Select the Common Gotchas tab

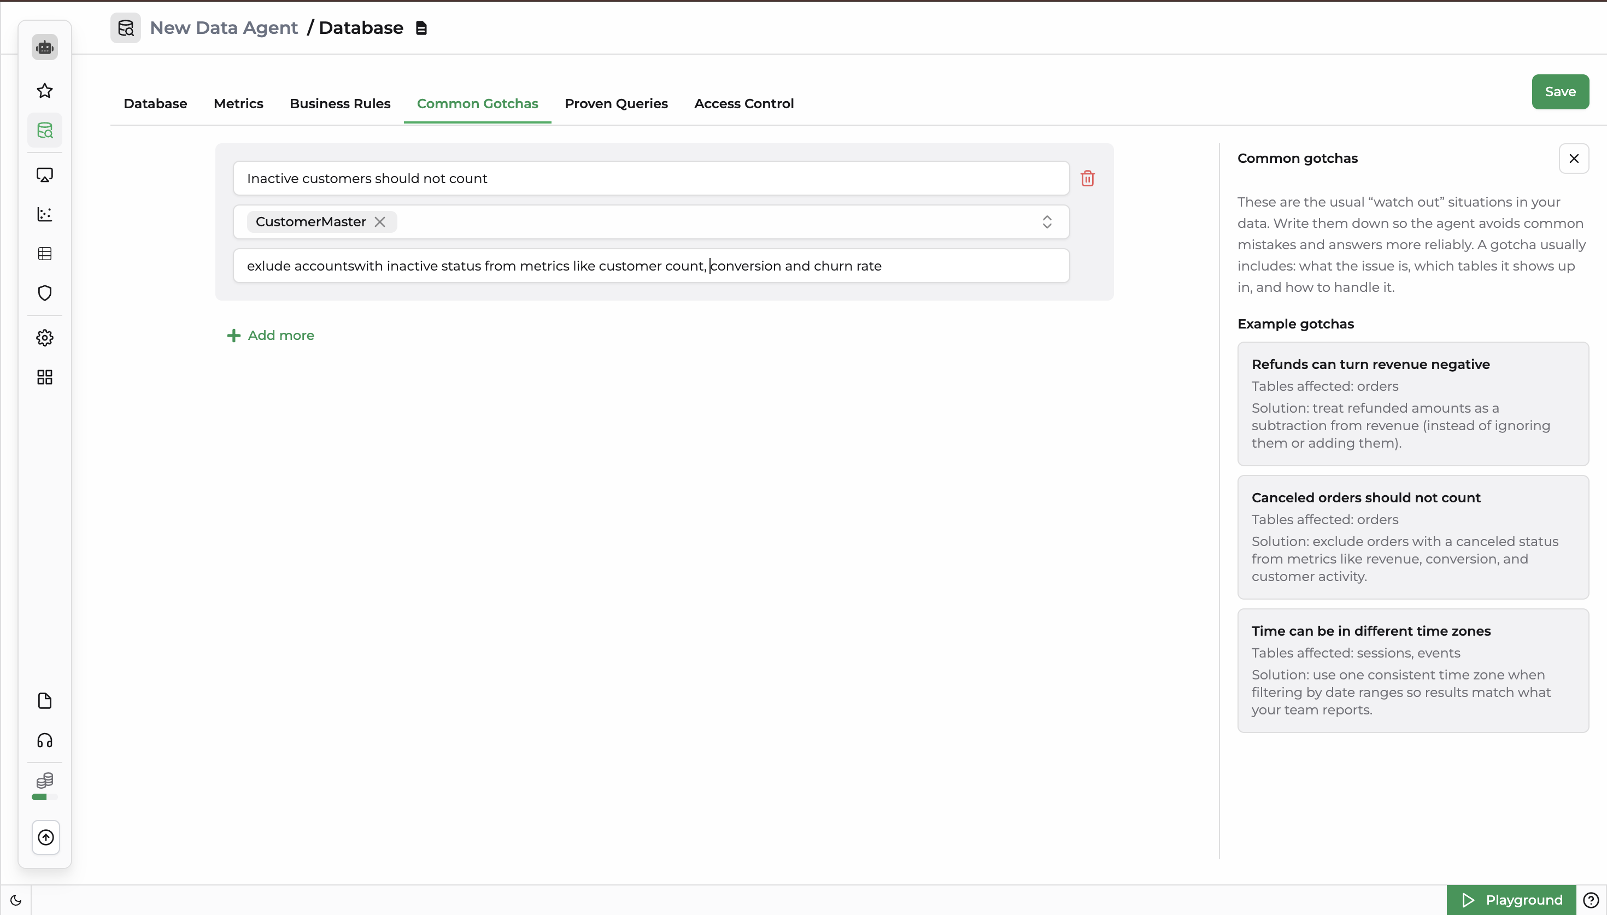tap(477, 104)
